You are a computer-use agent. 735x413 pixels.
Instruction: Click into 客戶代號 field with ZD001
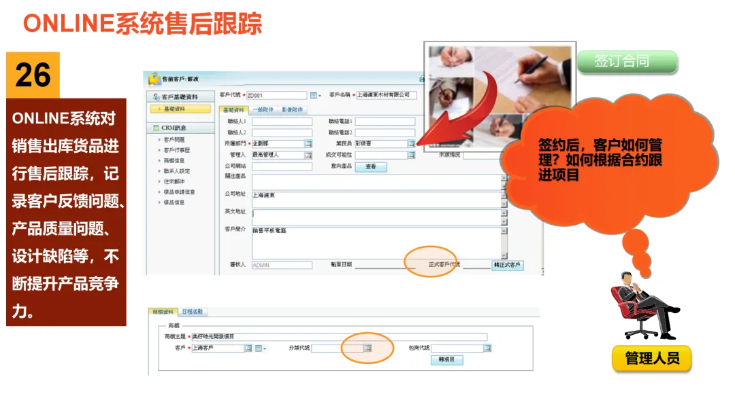276,95
